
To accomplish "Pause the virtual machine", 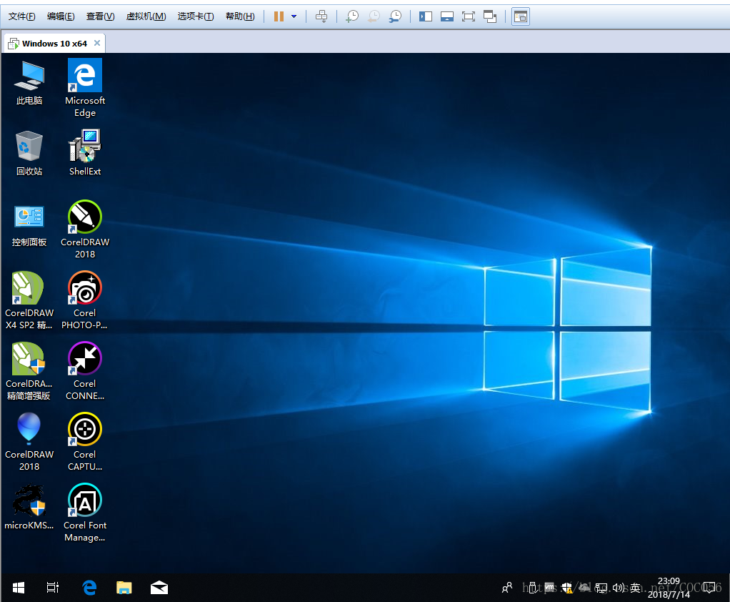I will pos(279,16).
